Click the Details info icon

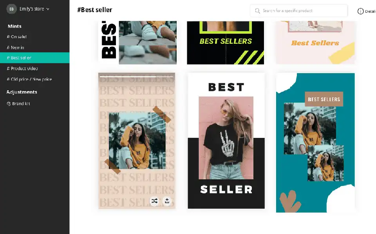[360, 11]
